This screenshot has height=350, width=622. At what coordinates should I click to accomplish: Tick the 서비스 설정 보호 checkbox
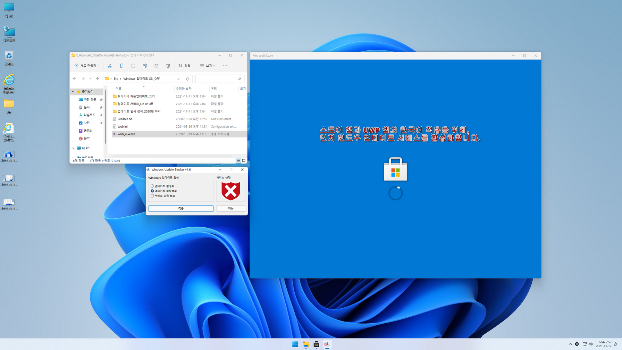152,196
